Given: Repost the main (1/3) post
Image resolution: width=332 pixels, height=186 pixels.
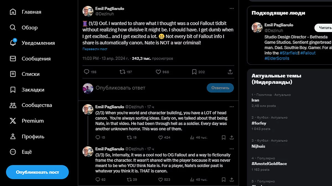Looking at the screenshot, I should coord(122,72).
